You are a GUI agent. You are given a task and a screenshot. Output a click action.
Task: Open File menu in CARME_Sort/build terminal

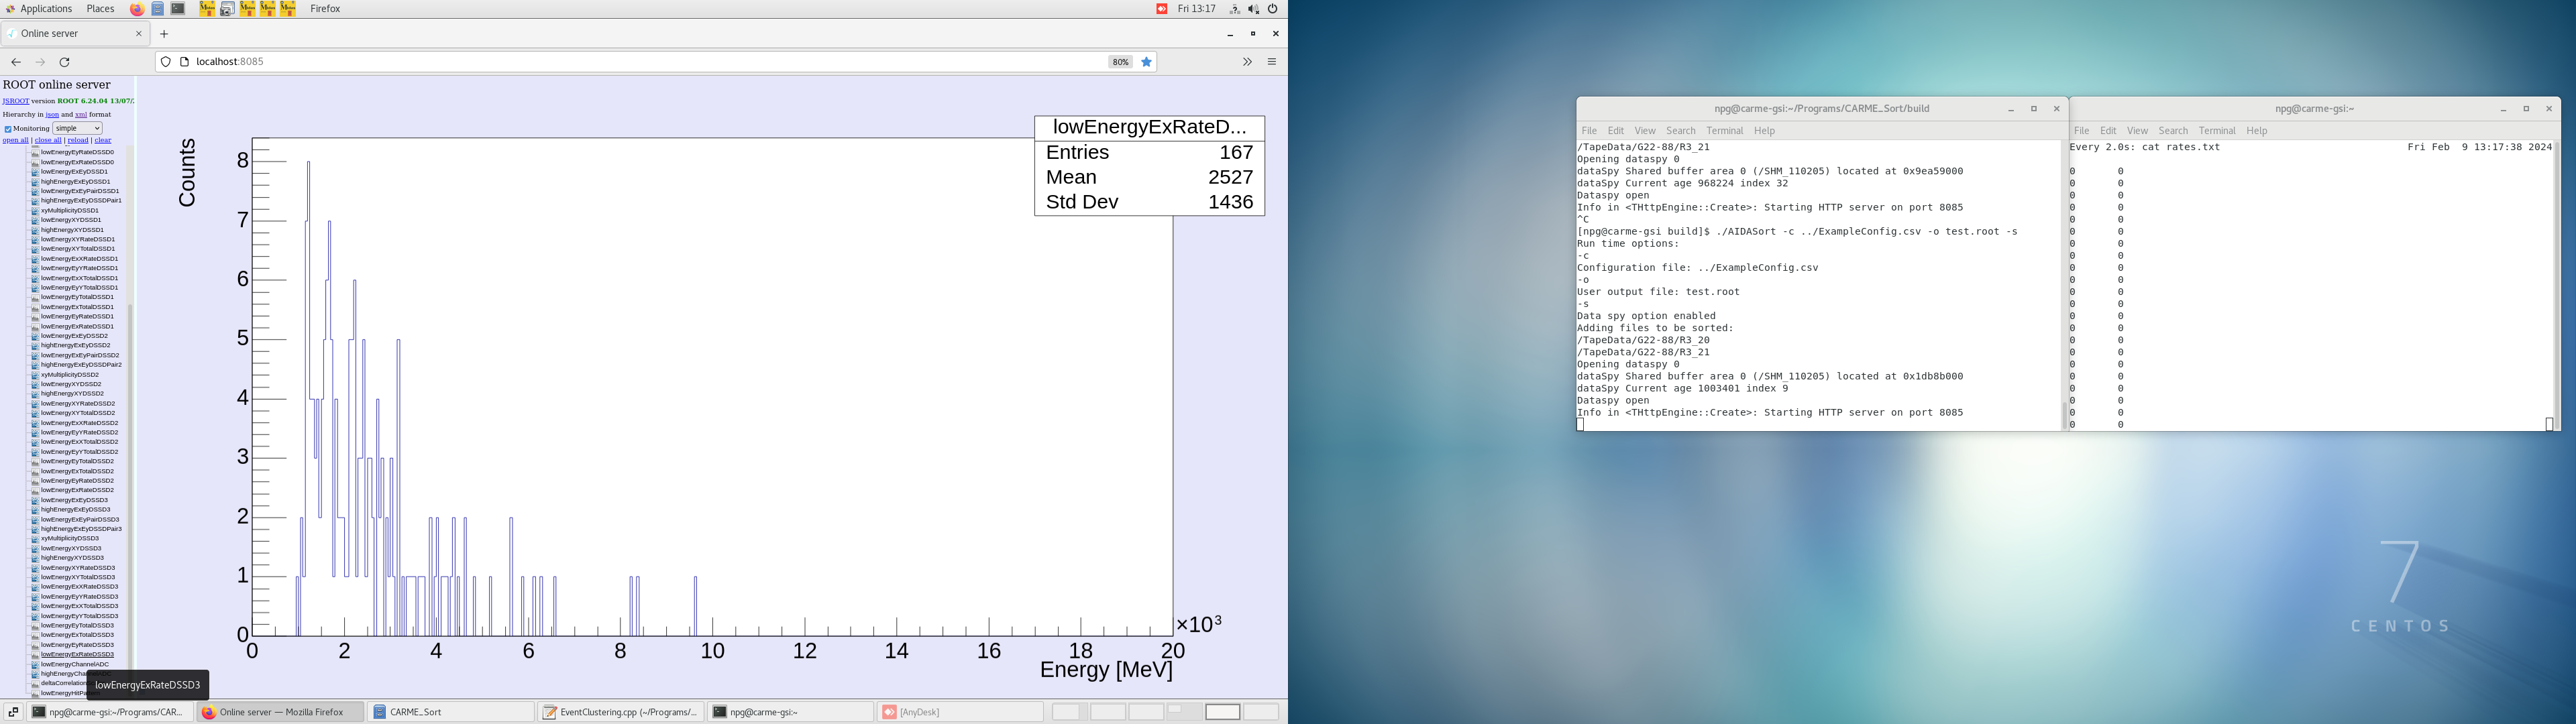(x=1589, y=131)
